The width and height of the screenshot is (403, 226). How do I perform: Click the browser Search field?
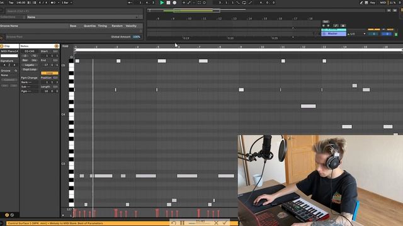(74, 11)
